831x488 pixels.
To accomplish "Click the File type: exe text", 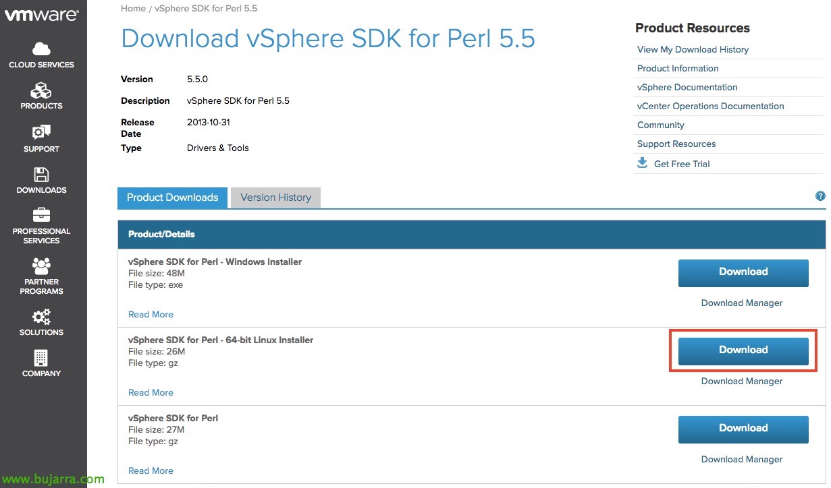I will coord(155,285).
